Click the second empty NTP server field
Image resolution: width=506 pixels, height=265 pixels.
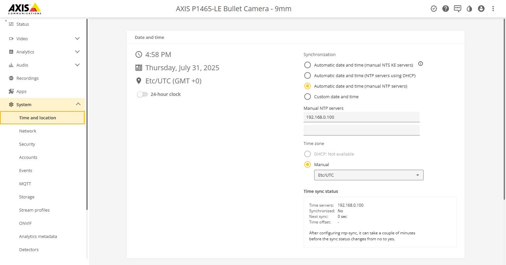pyautogui.click(x=361, y=130)
